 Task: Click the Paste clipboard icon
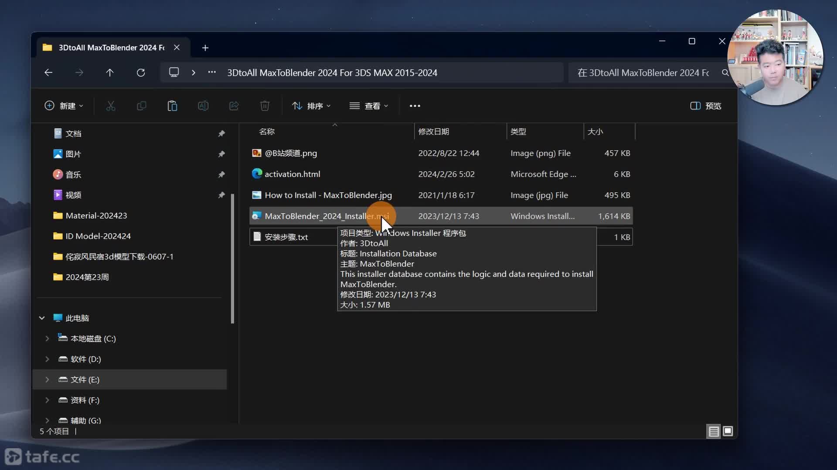click(172, 106)
